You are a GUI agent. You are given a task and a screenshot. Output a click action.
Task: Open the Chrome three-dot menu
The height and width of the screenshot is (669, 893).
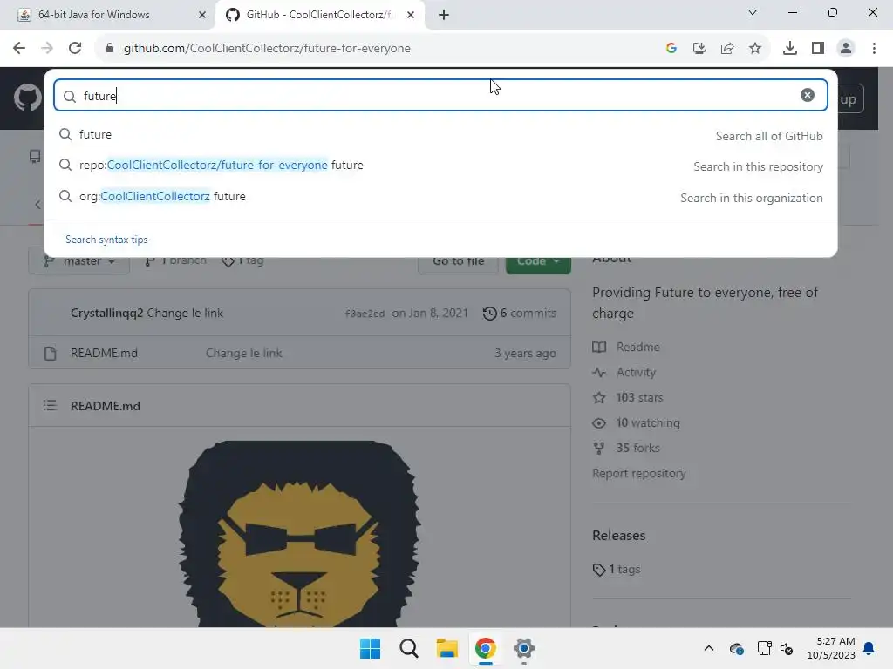pyautogui.click(x=874, y=49)
